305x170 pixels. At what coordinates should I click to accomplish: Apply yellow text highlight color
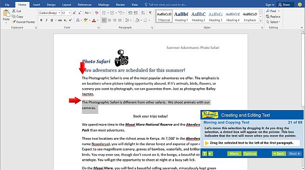tap(86, 20)
